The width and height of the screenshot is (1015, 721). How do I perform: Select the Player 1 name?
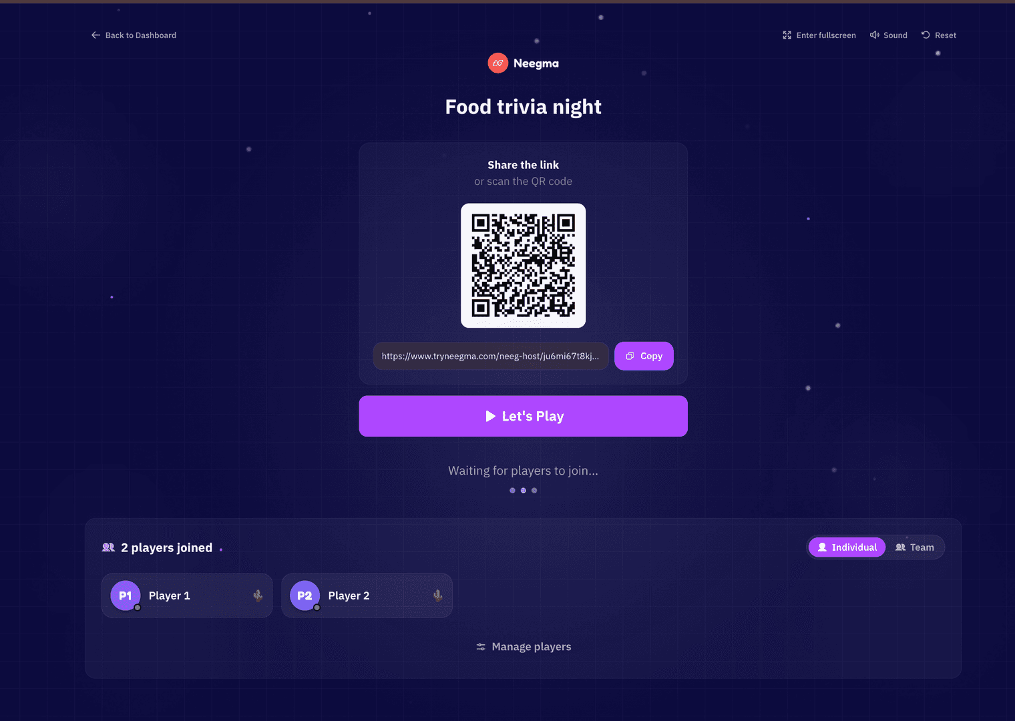(x=170, y=595)
